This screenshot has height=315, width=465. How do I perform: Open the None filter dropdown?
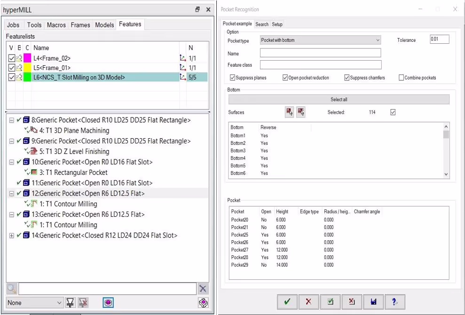click(x=34, y=303)
